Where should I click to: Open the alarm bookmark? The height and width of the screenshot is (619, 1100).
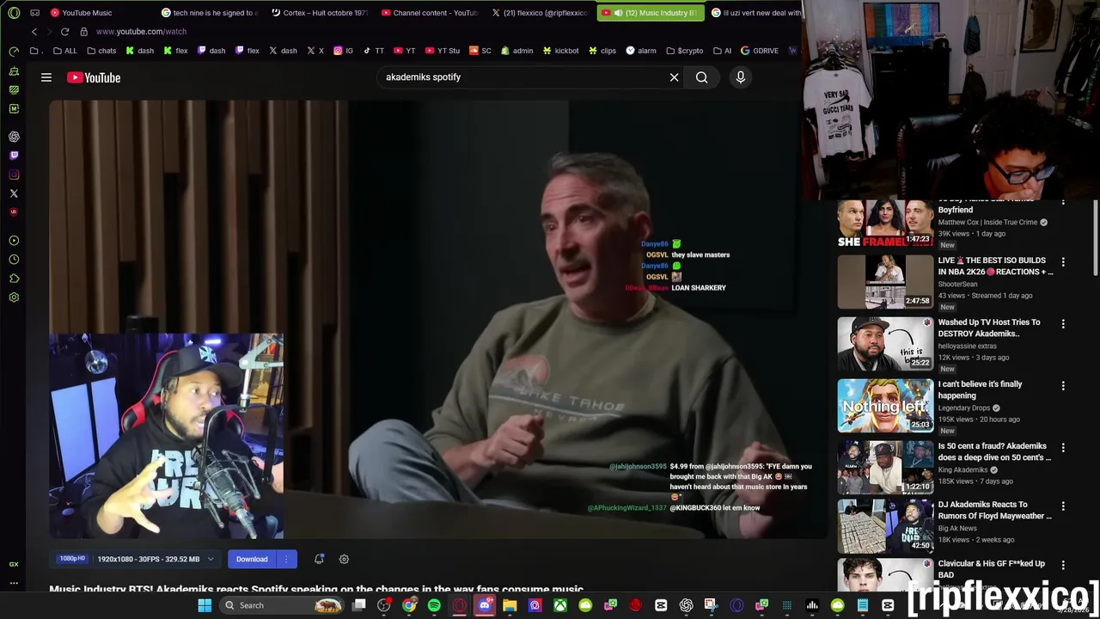point(641,51)
